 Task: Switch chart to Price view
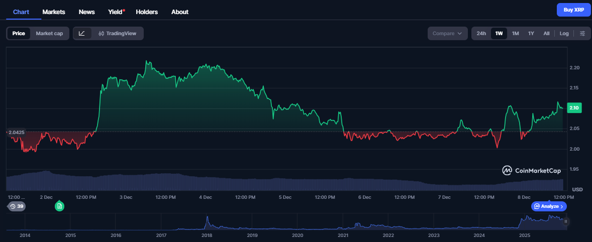19,34
